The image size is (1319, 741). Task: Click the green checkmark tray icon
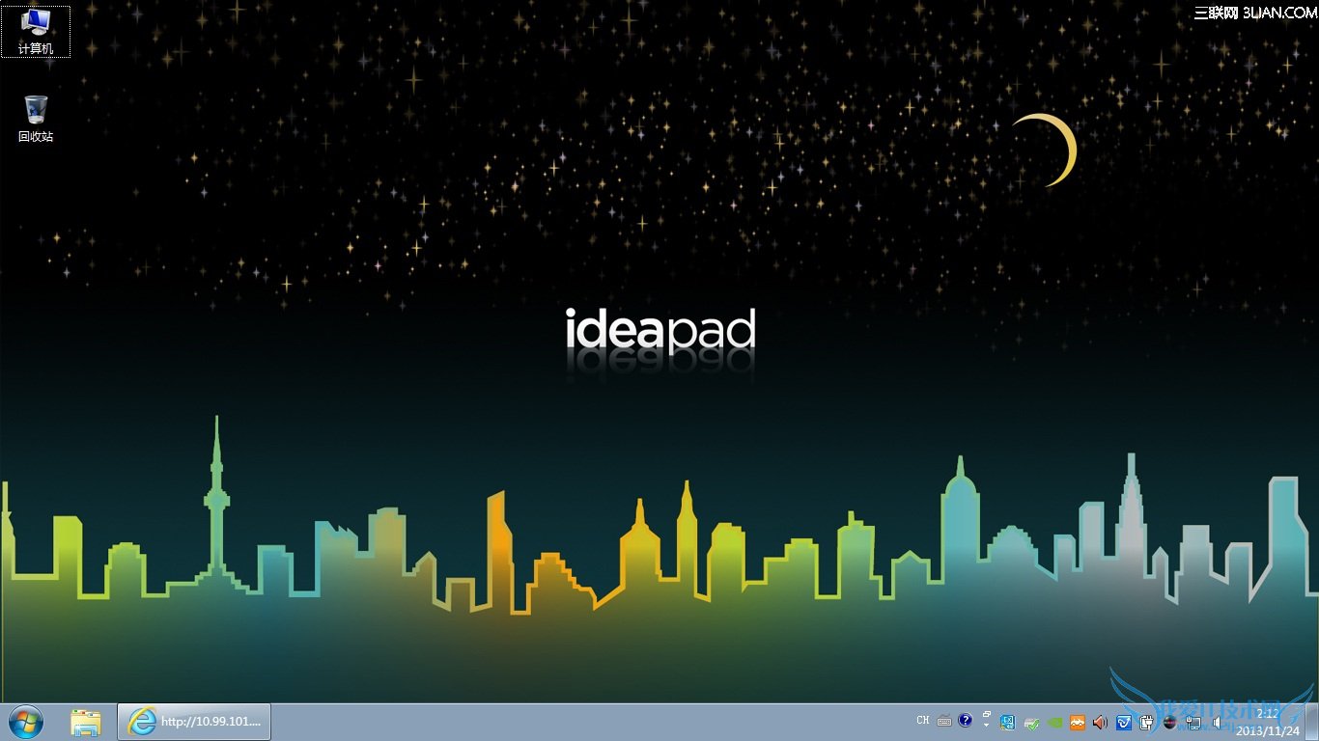click(x=1032, y=722)
